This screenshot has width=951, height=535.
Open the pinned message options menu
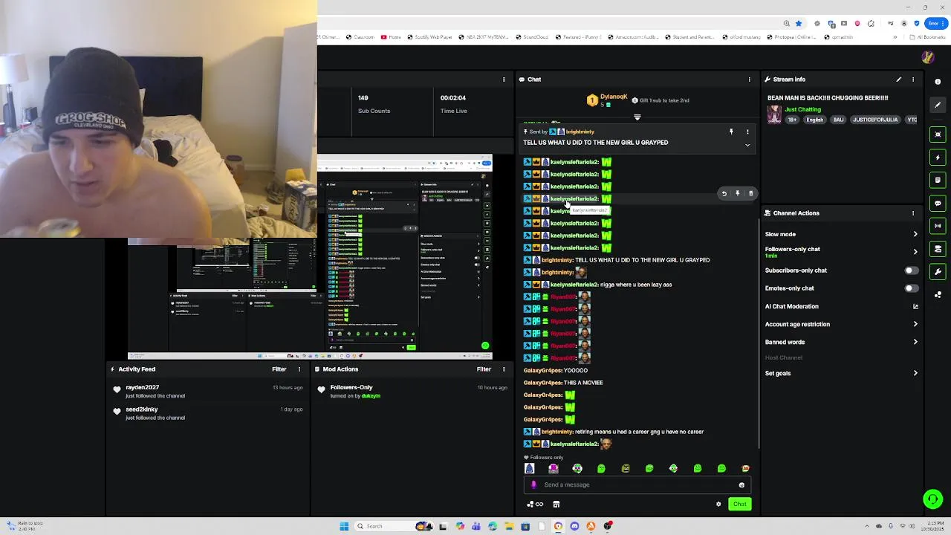(748, 132)
